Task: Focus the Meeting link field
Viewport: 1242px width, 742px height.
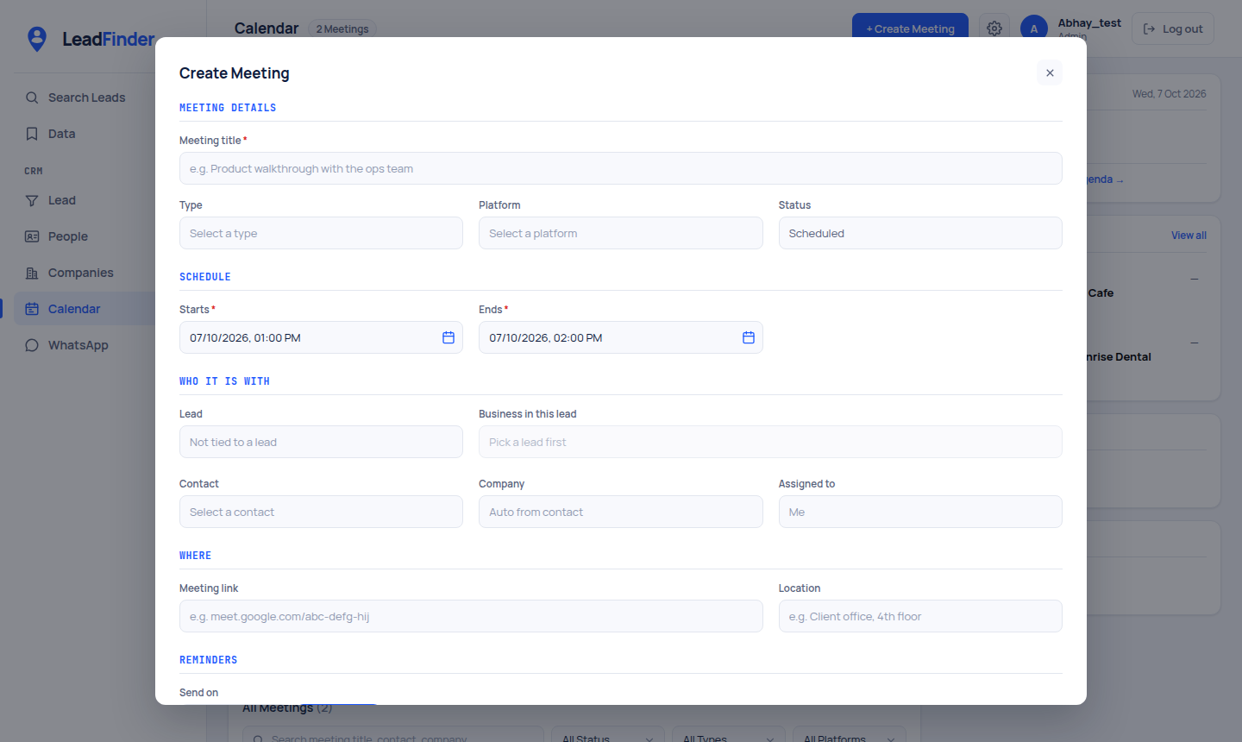Action: (471, 616)
